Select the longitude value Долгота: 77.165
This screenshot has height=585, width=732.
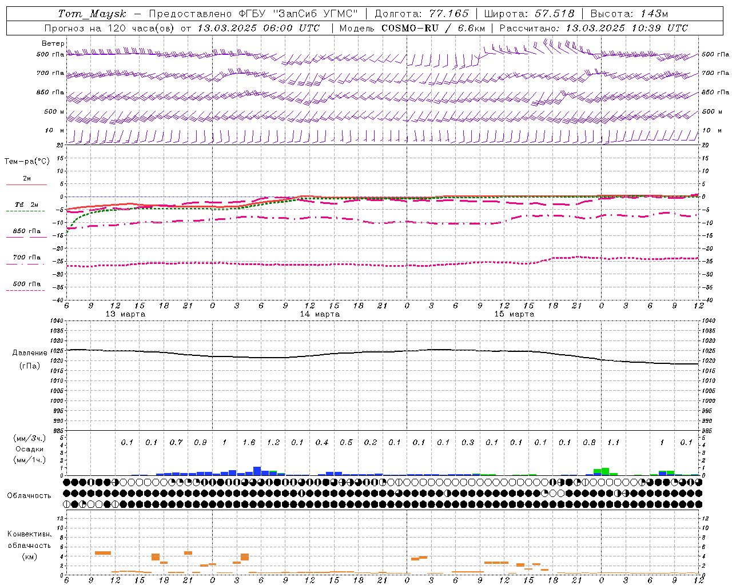tap(421, 14)
